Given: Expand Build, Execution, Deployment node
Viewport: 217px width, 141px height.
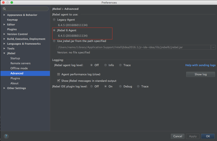Looking at the screenshot, I should point(4,39).
